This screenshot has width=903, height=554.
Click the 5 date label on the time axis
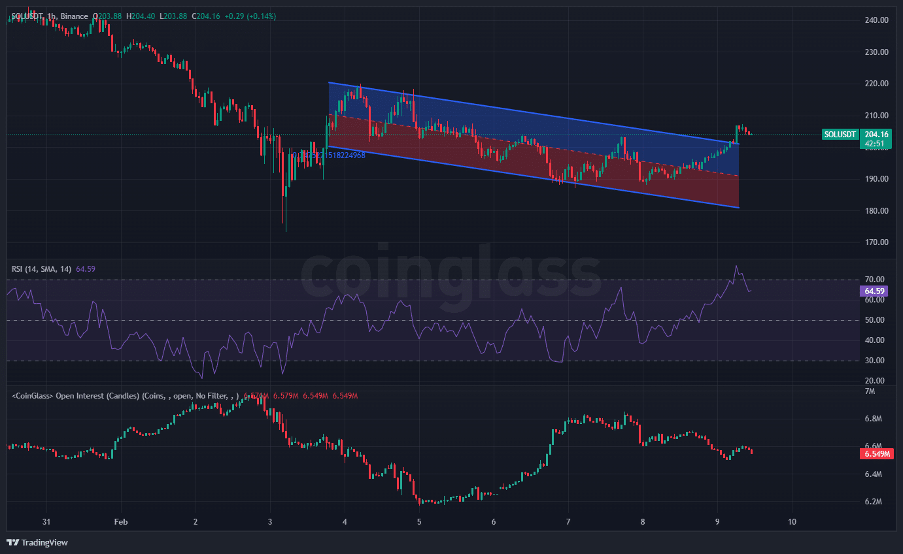pos(419,523)
